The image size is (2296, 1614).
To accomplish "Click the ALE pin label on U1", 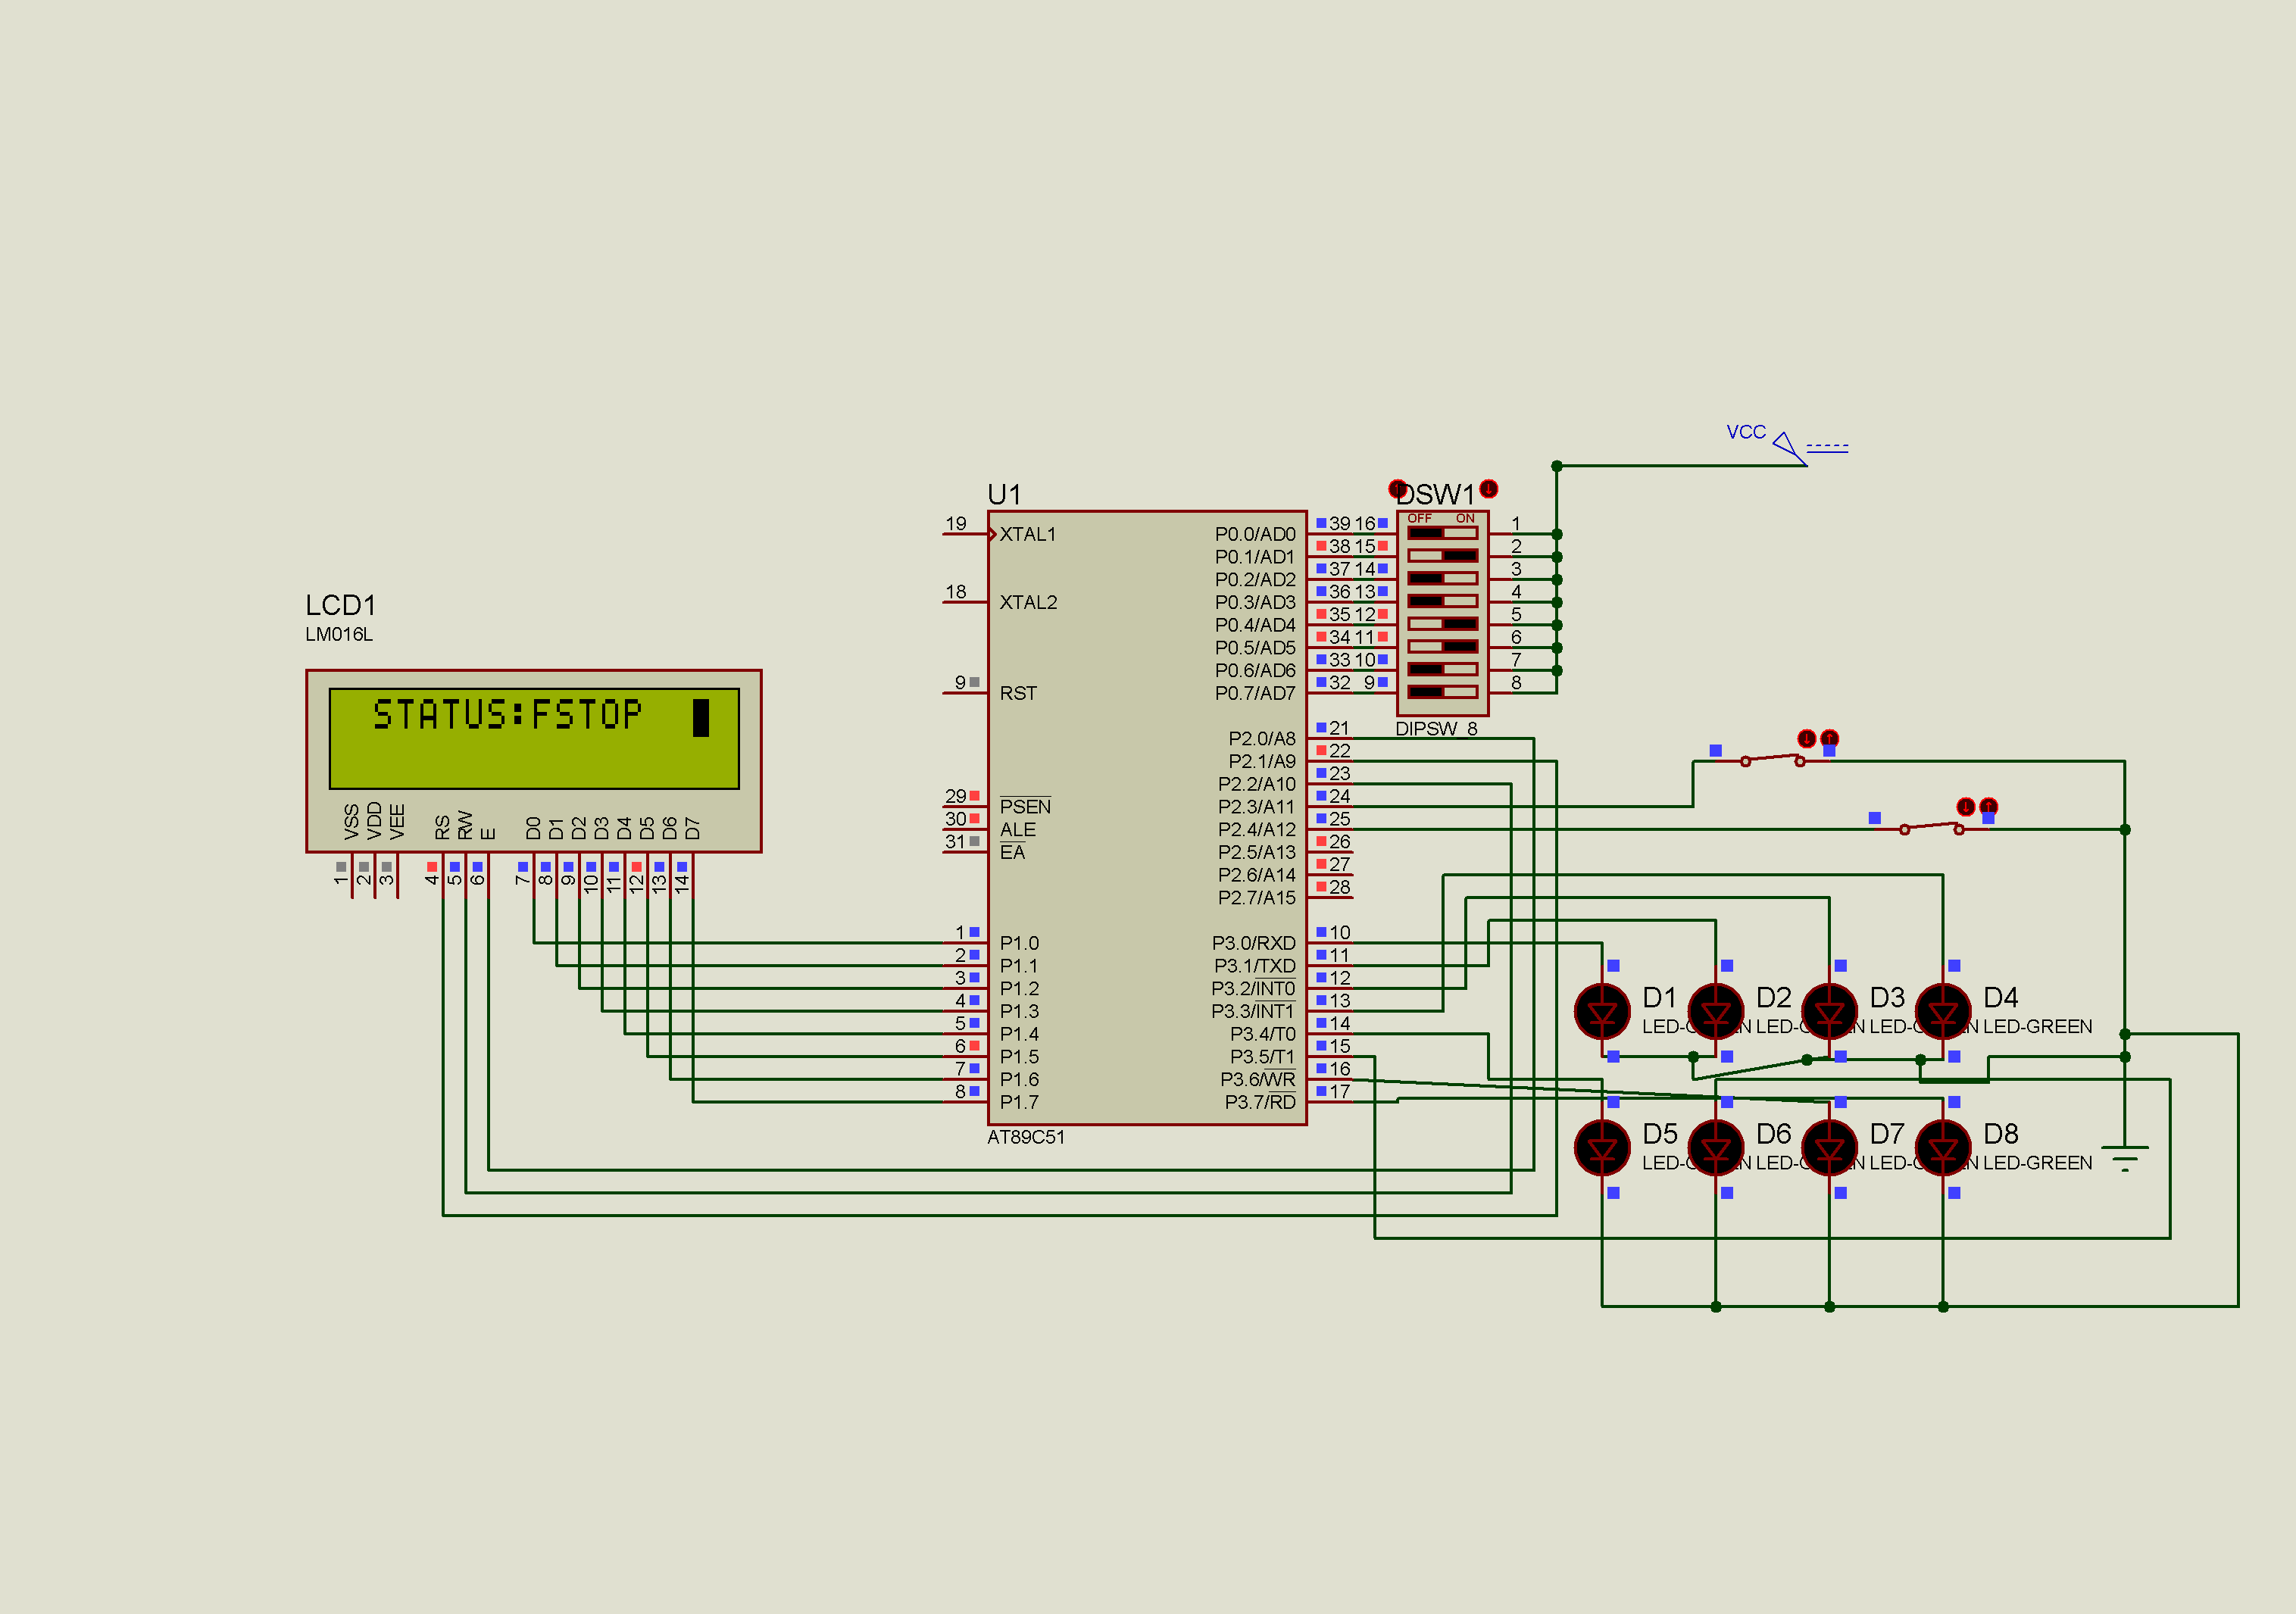I will coord(1018,830).
